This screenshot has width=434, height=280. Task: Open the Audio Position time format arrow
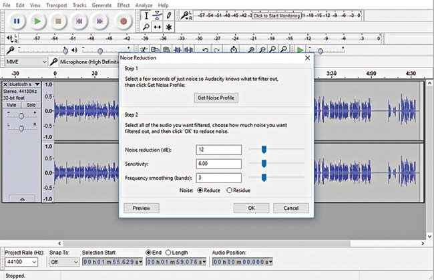(x=270, y=262)
